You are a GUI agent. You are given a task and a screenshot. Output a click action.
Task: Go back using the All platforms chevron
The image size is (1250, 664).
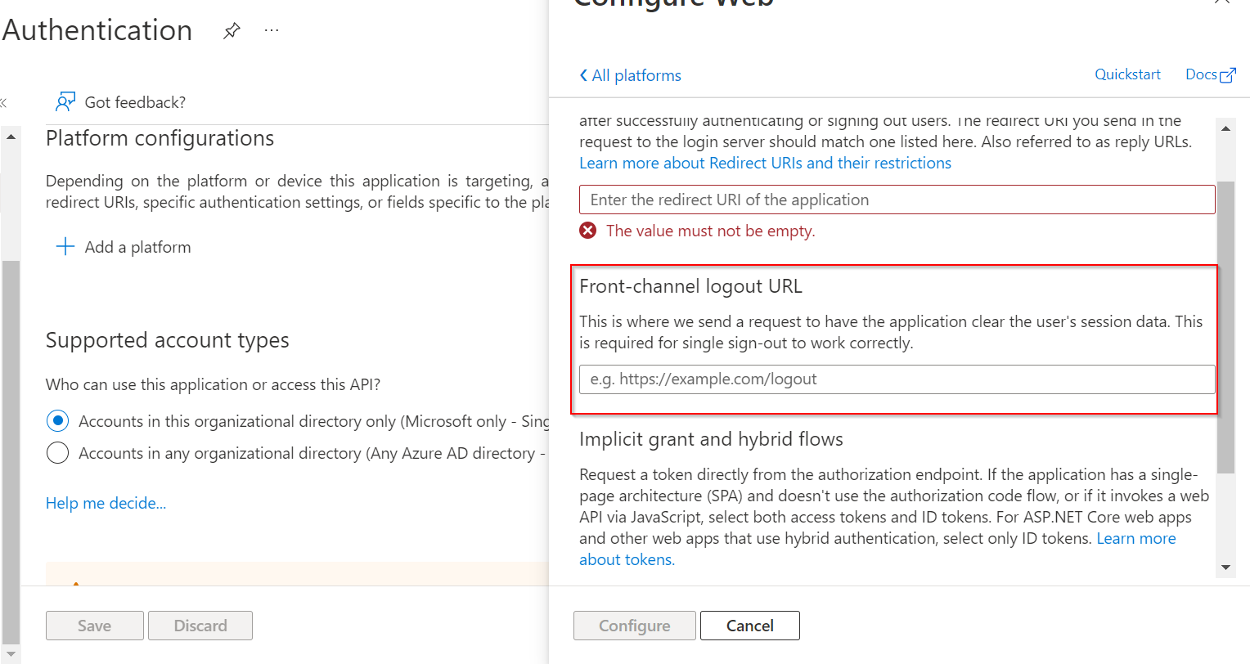click(583, 75)
